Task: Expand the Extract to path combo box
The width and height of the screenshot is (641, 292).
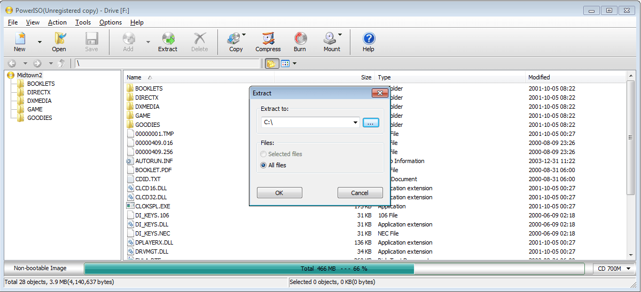Action: click(x=355, y=123)
